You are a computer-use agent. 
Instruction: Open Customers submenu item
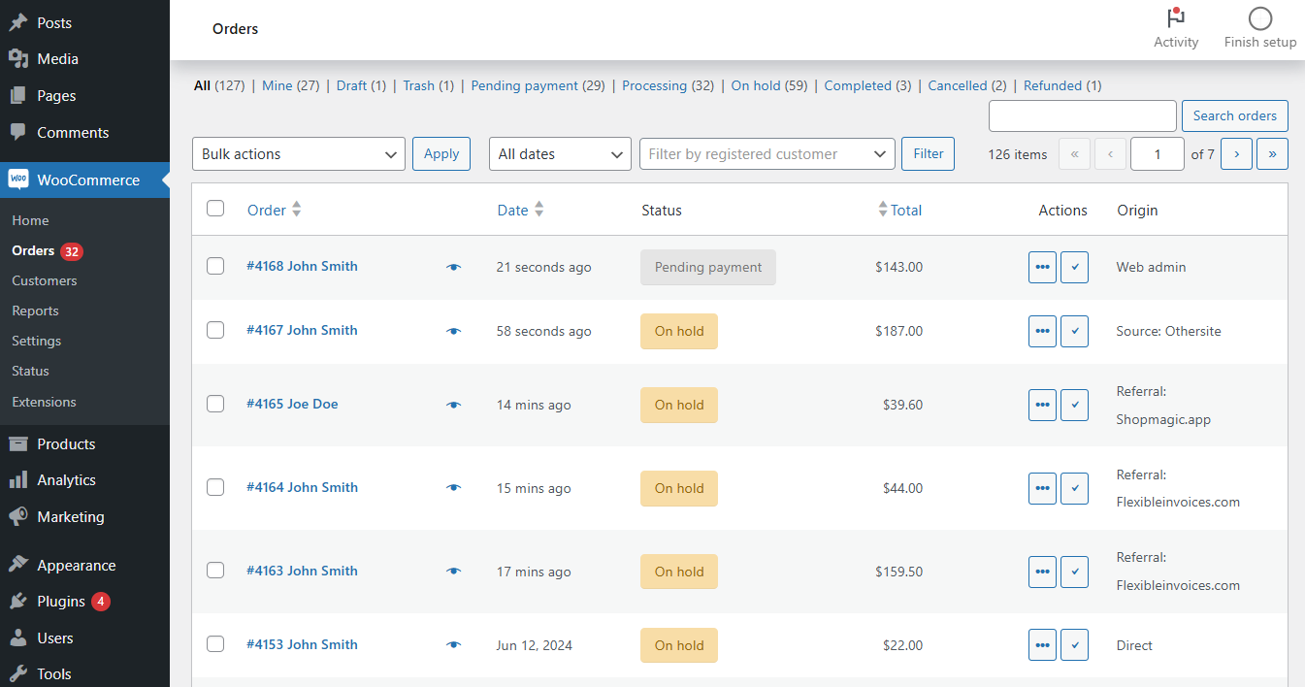[45, 280]
